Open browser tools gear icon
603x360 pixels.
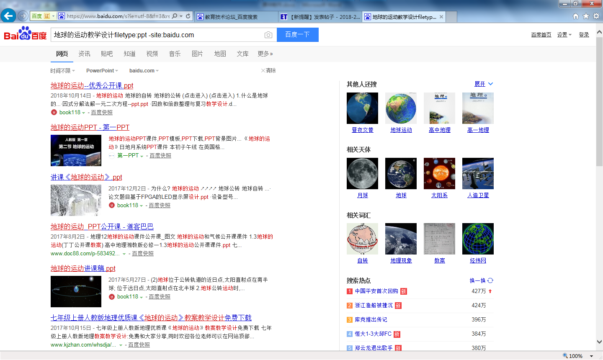[x=596, y=16]
